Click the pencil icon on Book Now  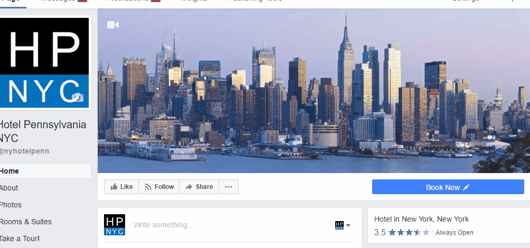[x=466, y=187]
